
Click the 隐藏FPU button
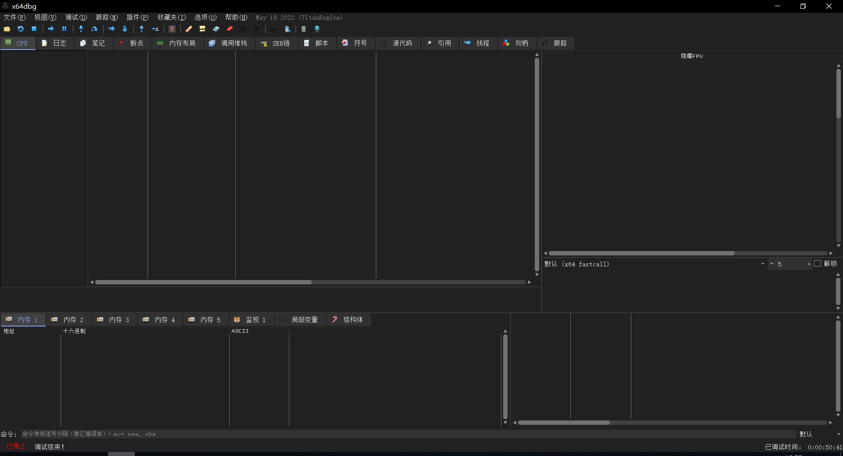tap(692, 56)
